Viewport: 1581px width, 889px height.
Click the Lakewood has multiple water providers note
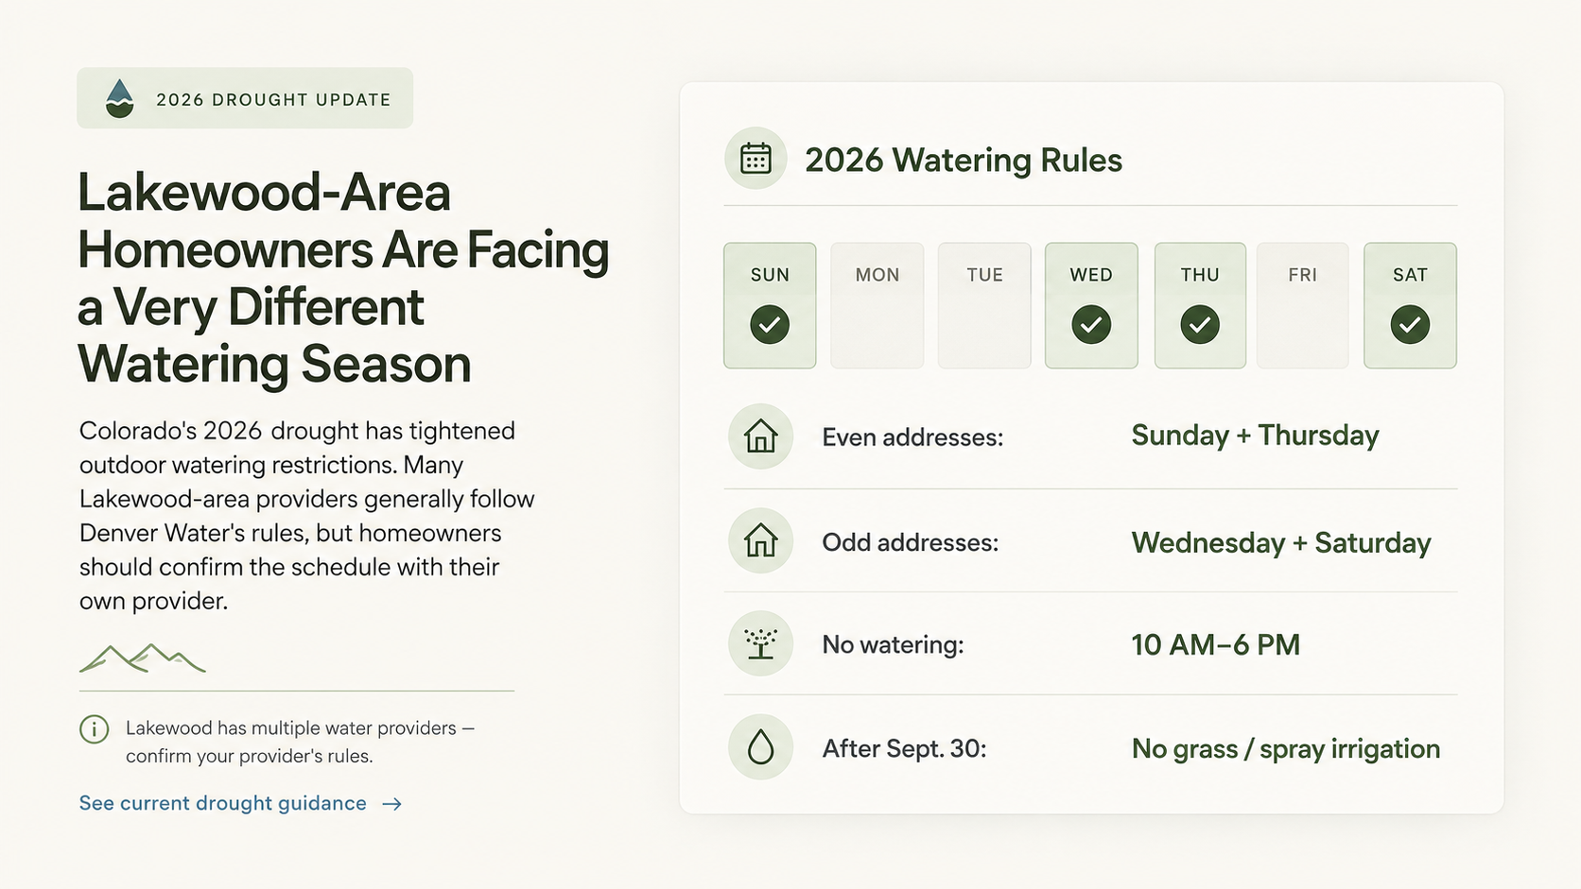[x=300, y=742]
